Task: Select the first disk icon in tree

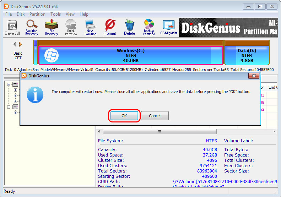Action: (15, 84)
